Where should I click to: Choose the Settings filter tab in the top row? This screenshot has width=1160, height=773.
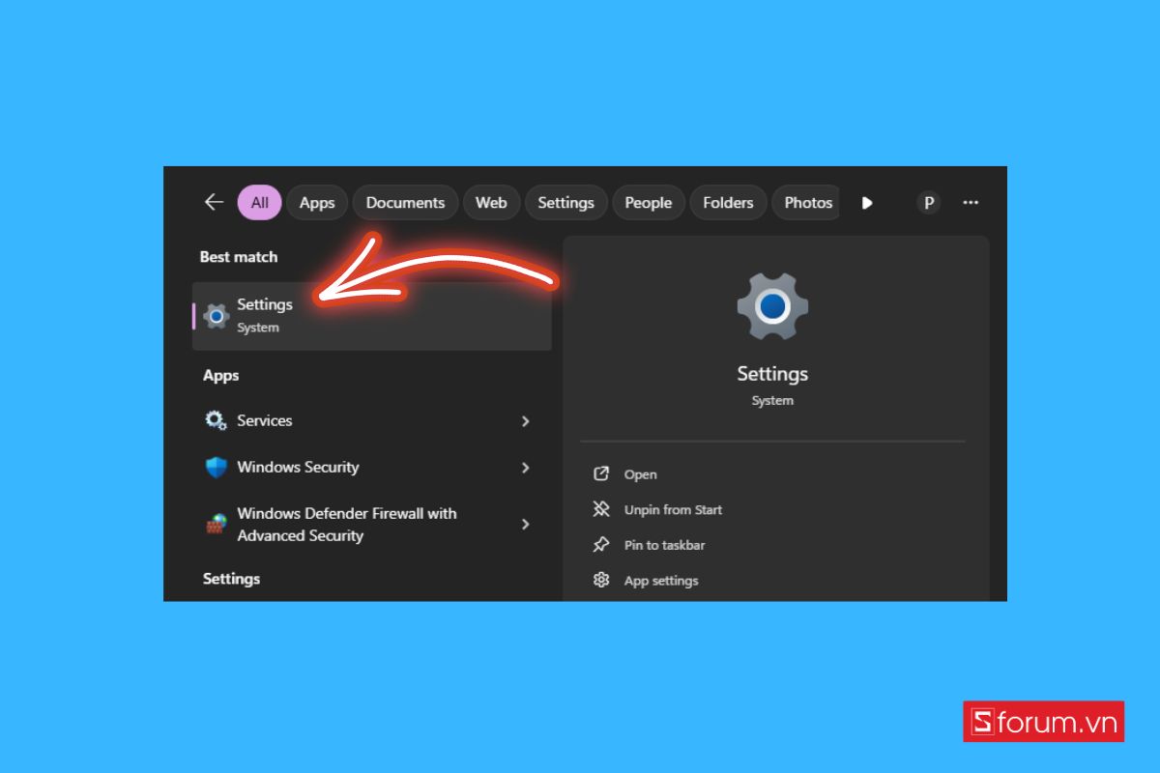click(x=565, y=203)
